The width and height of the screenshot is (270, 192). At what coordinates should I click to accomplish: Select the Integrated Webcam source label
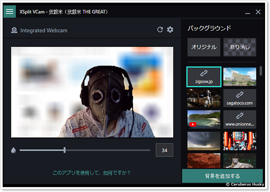coord(44,31)
